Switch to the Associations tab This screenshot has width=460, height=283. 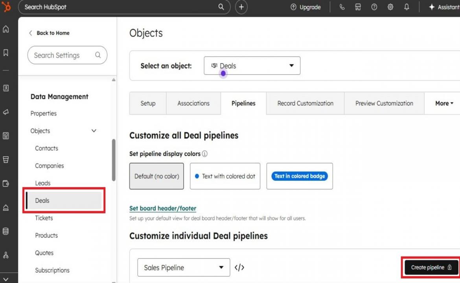click(x=193, y=103)
